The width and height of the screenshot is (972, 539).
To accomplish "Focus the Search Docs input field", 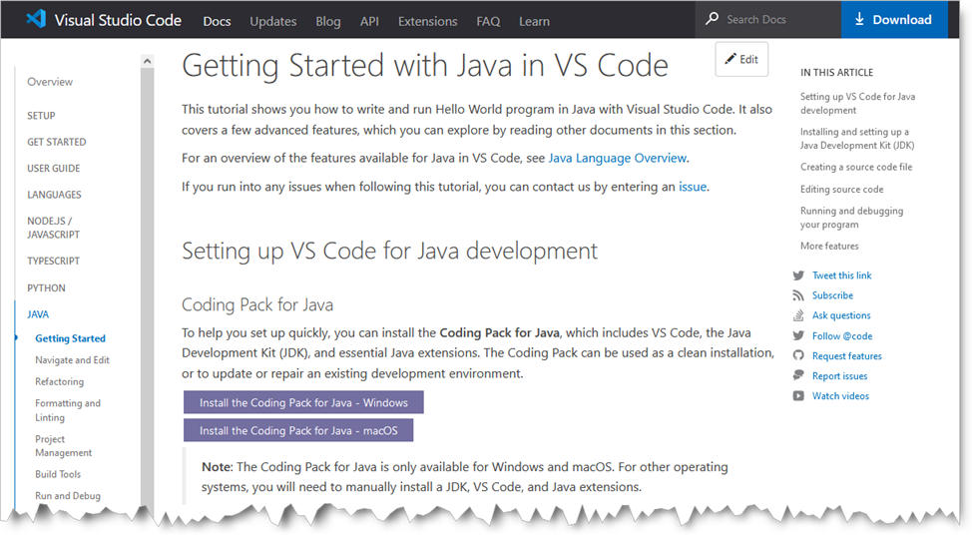I will (778, 19).
